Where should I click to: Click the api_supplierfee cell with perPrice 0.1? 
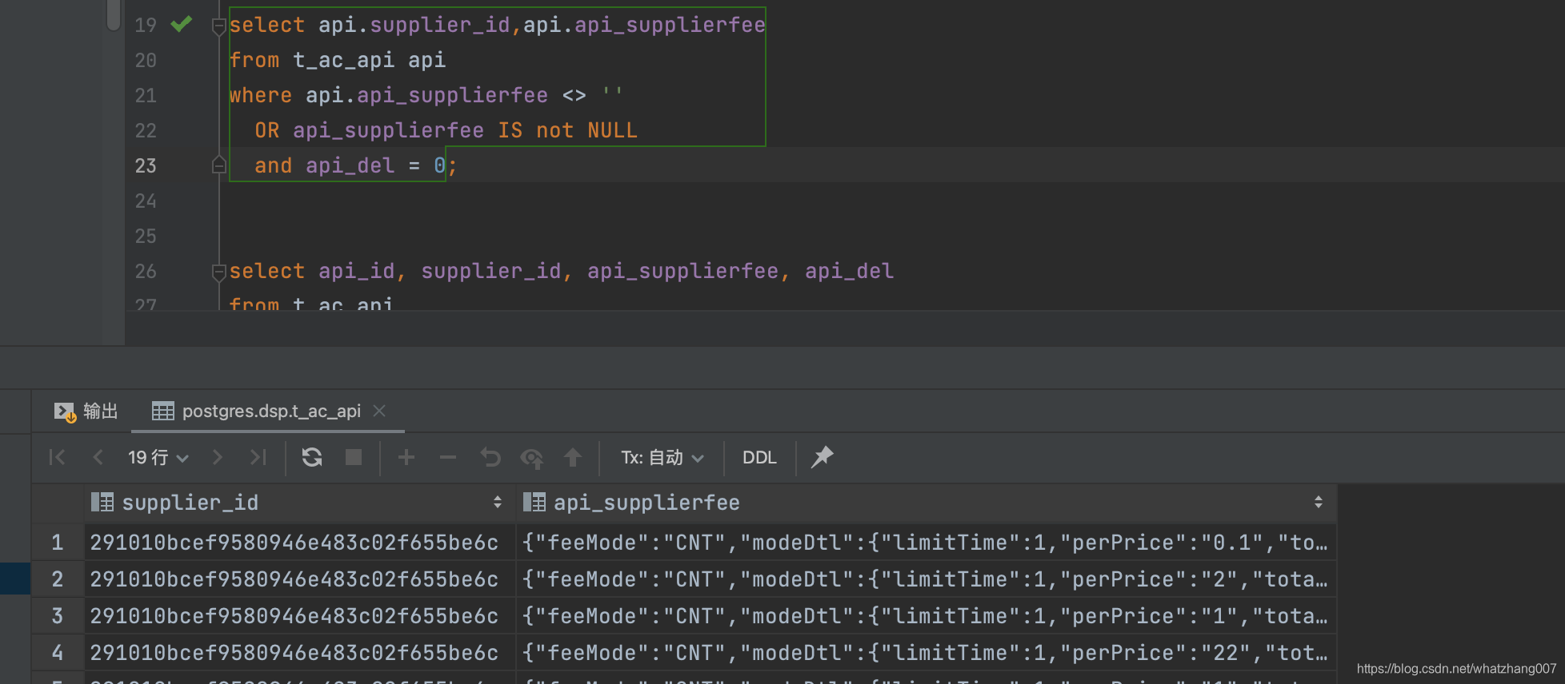[x=926, y=543]
